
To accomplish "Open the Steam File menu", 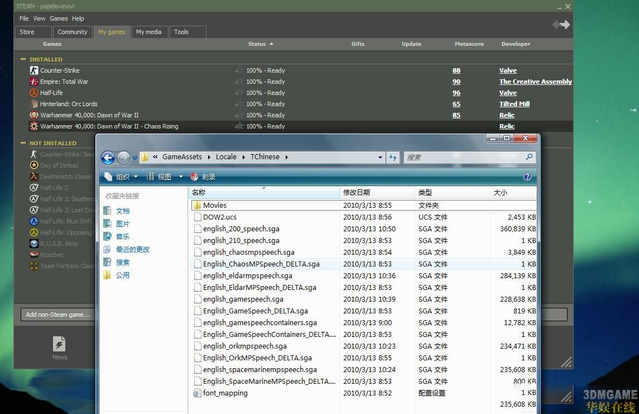I will coord(24,18).
